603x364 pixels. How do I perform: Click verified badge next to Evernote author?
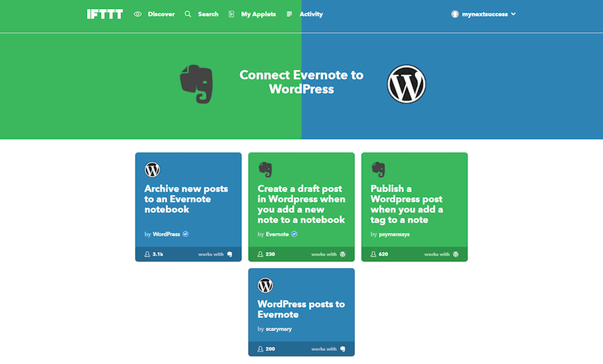294,234
